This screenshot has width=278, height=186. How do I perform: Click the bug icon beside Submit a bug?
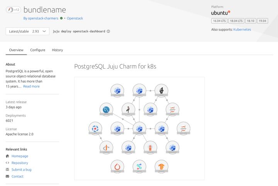click(7, 169)
